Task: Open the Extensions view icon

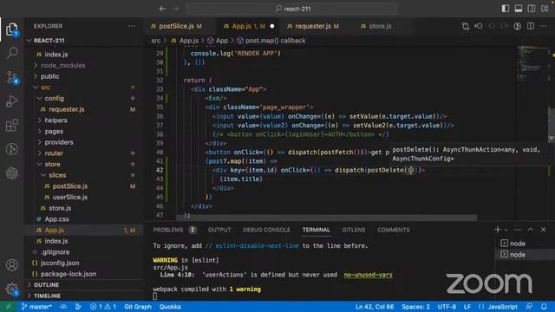Action: 12,125
